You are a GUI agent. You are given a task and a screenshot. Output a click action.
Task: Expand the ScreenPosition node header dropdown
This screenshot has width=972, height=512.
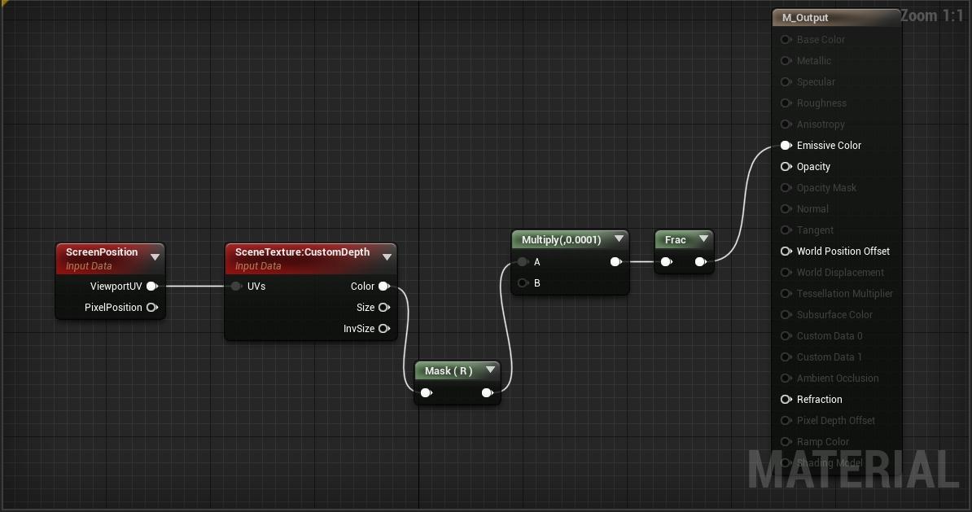click(155, 256)
